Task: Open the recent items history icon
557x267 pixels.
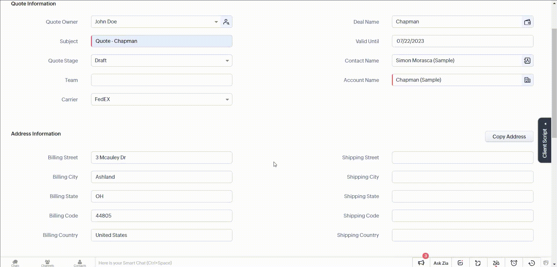Action: [531, 263]
